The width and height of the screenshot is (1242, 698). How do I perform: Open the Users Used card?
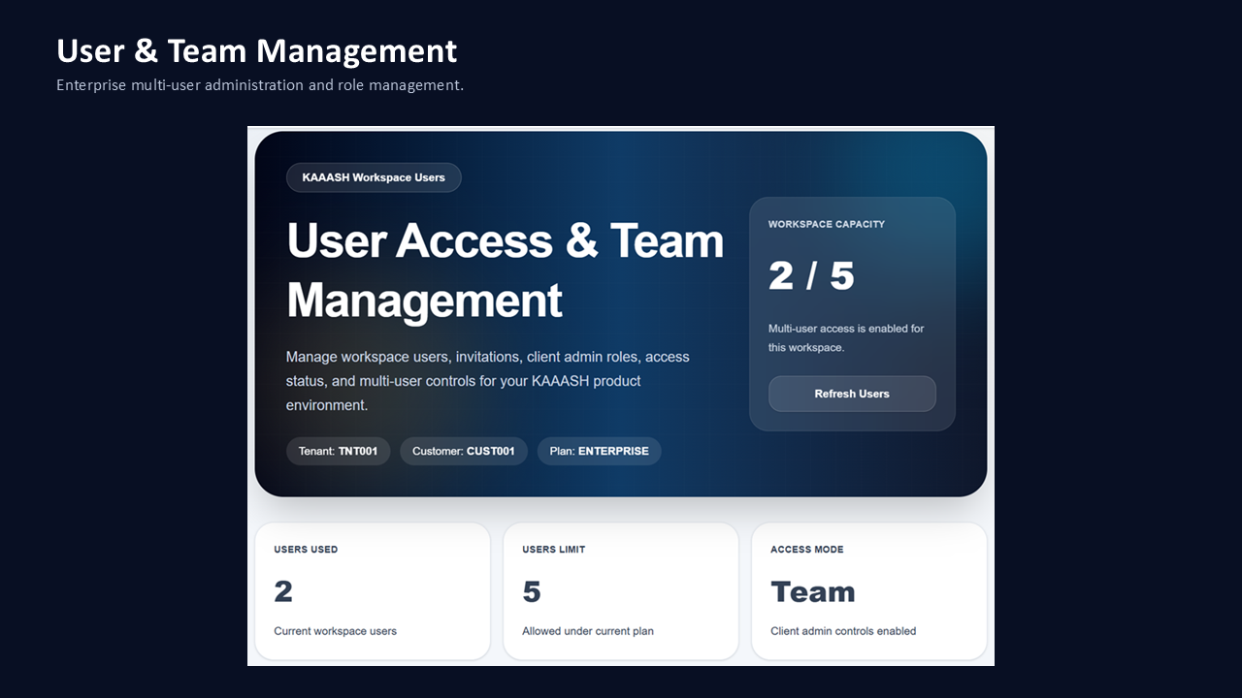(373, 591)
